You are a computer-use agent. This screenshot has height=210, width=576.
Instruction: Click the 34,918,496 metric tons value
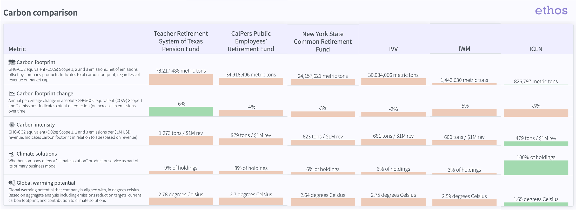tap(251, 74)
